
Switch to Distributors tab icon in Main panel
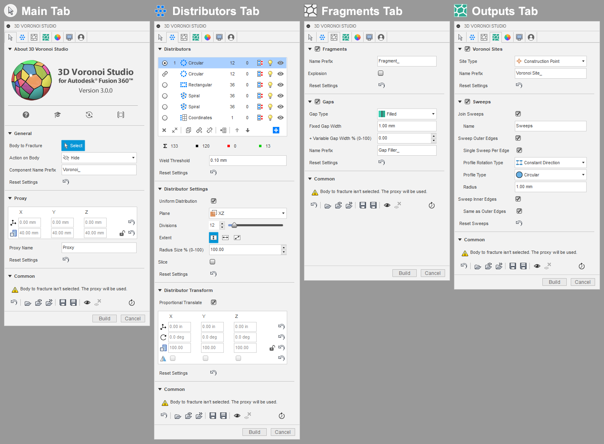click(x=22, y=37)
